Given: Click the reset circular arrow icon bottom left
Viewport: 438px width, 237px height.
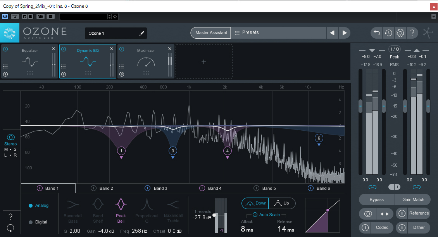Looking at the screenshot, I should [x=10, y=228].
